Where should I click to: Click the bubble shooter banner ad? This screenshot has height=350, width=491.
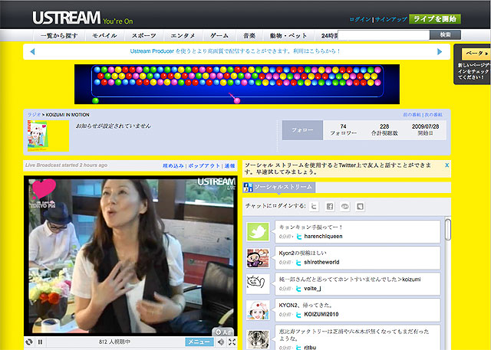(237, 84)
